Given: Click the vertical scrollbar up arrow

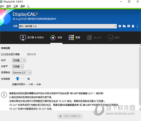Looking at the screenshot, I should (140, 46).
